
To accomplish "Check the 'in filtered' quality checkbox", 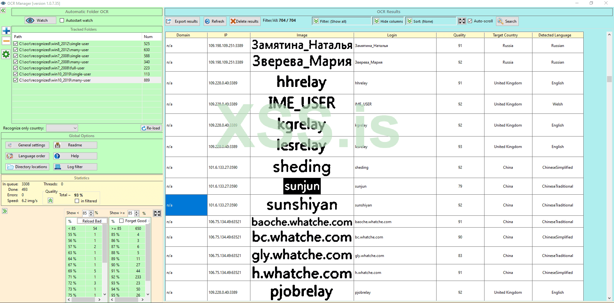I will [x=77, y=201].
